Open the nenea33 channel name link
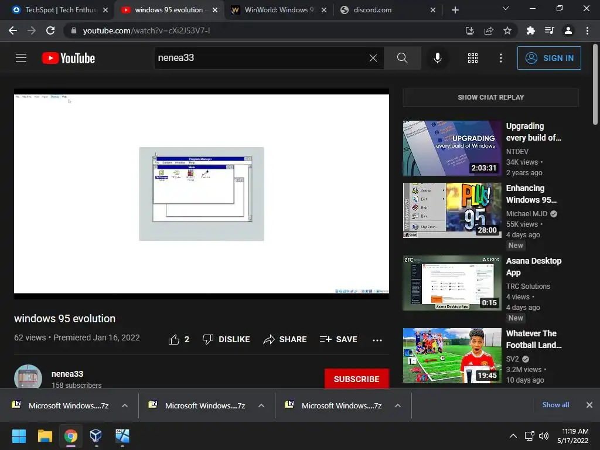 (67, 374)
